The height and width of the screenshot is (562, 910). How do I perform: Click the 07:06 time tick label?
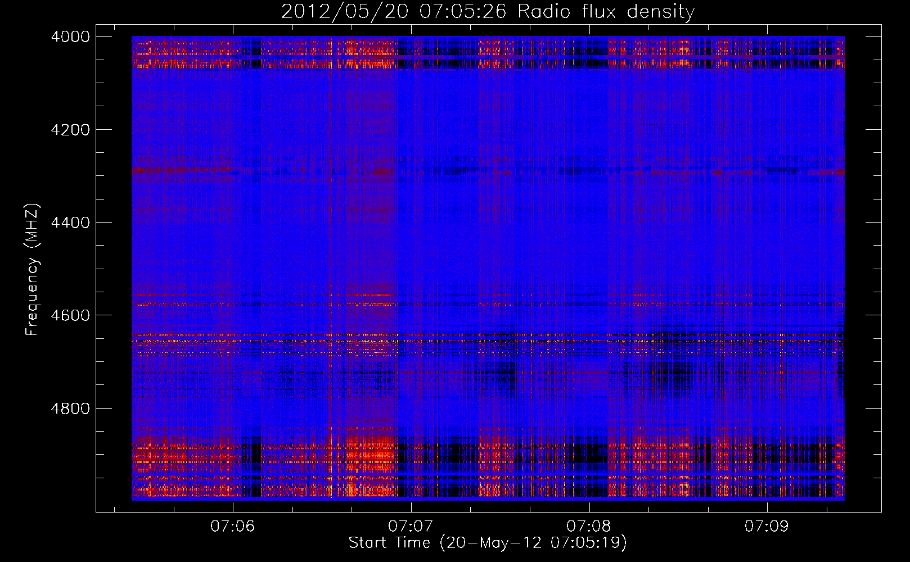(232, 526)
